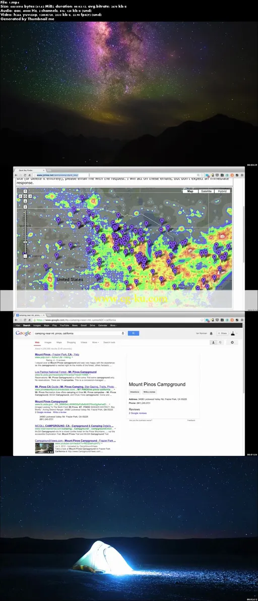Click the personal results person icon

tap(214, 342)
